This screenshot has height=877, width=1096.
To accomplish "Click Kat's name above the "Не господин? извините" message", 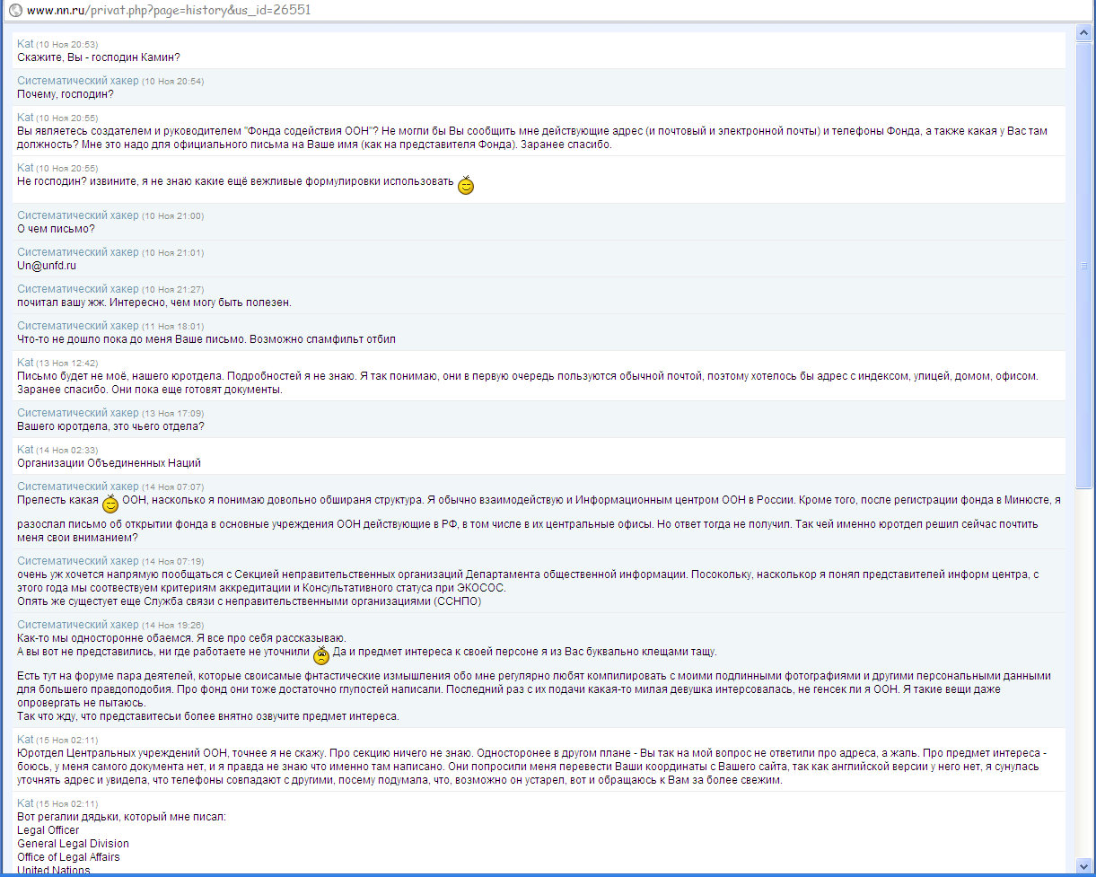I will tap(25, 168).
